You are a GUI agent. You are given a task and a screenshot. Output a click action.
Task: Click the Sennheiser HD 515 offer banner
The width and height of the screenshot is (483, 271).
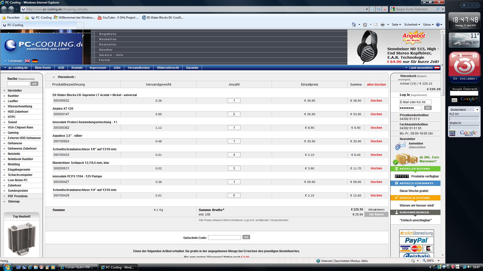coord(394,47)
